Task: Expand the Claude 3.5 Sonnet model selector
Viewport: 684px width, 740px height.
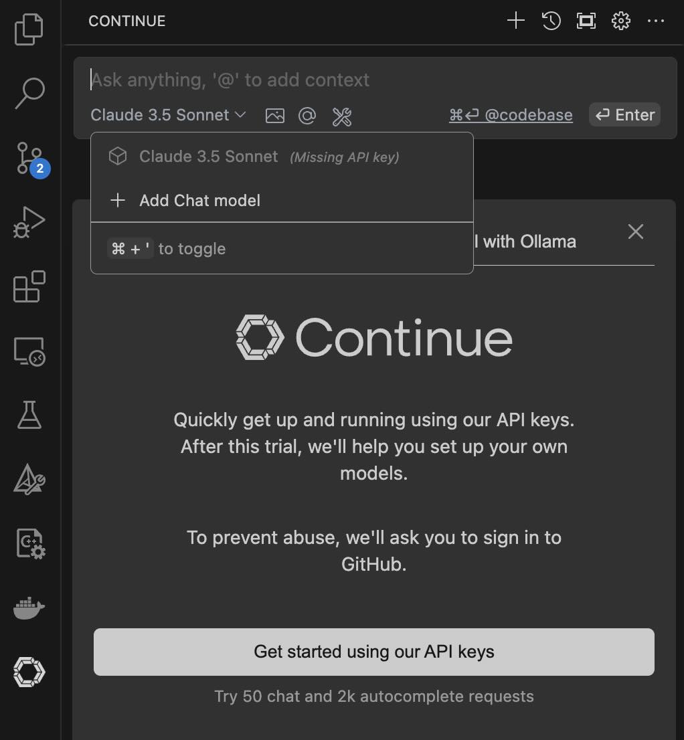Action: (x=168, y=115)
